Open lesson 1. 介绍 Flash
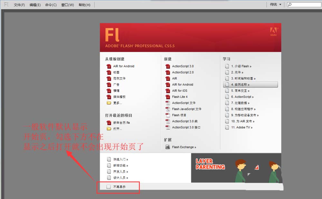The image size is (322, 199). 241,66
